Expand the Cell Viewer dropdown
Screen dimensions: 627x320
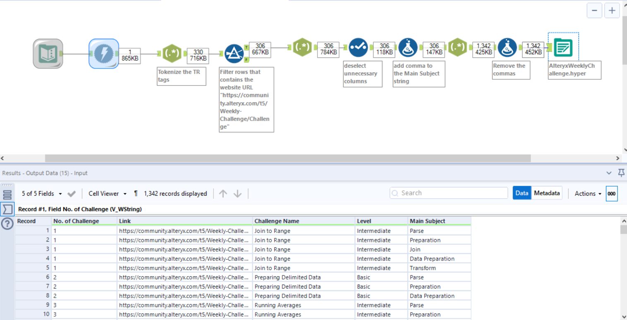108,194
